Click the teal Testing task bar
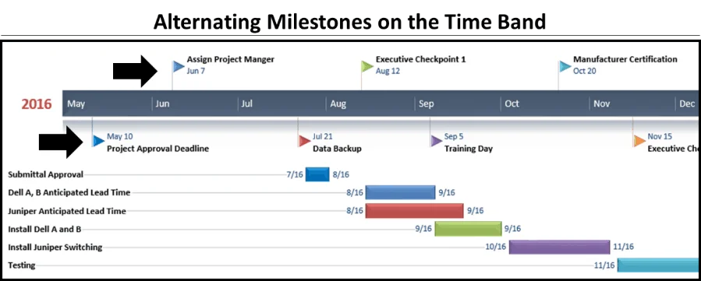Screen dimensions: 701x281 (658, 265)
